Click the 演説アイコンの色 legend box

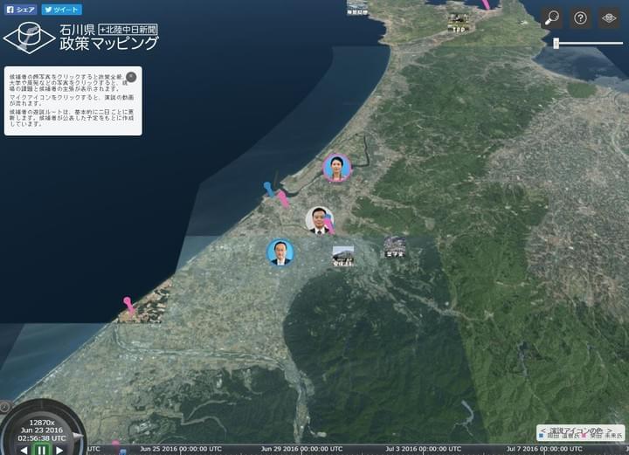[580, 432]
